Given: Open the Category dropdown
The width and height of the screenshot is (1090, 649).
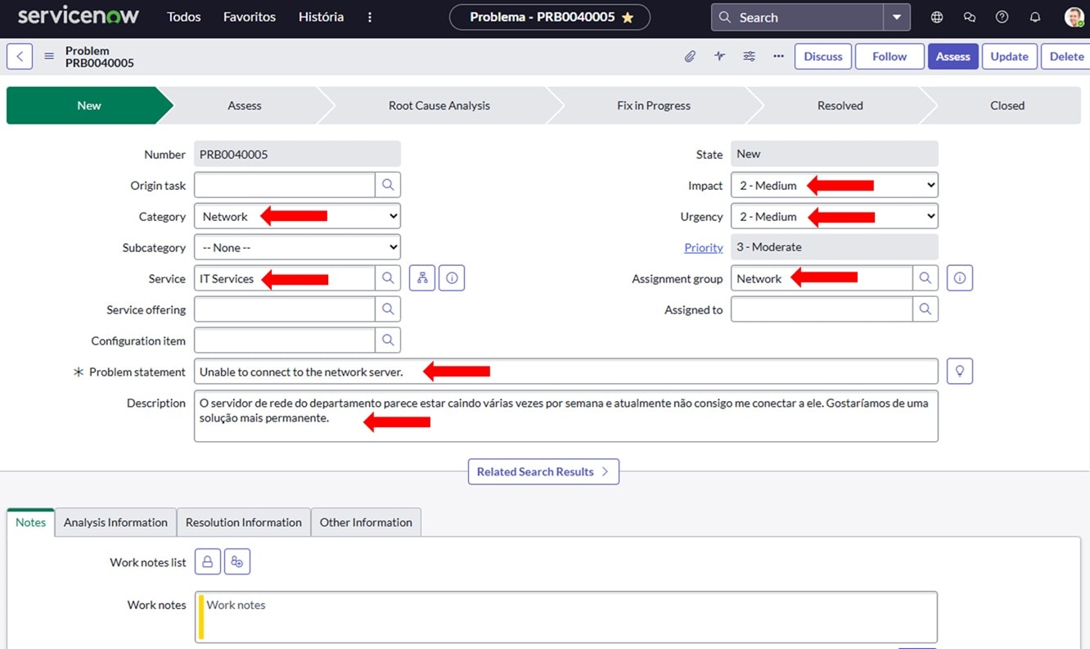Looking at the screenshot, I should click(x=297, y=217).
